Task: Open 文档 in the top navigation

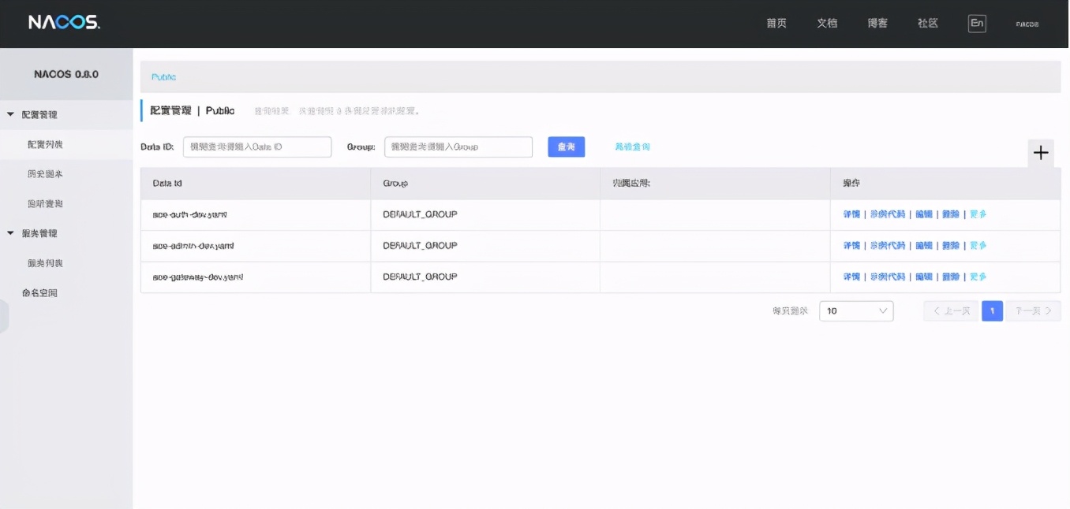Action: (x=827, y=23)
